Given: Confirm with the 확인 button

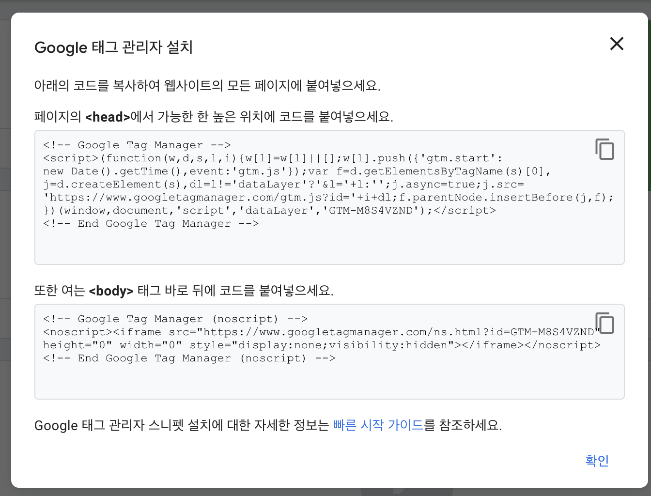Looking at the screenshot, I should click(597, 460).
